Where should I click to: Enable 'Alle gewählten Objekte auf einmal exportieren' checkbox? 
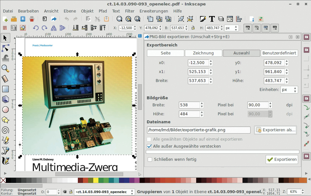(149, 139)
